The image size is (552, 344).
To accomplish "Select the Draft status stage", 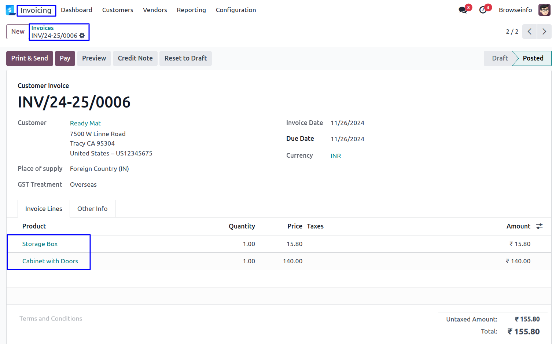I will pos(500,58).
